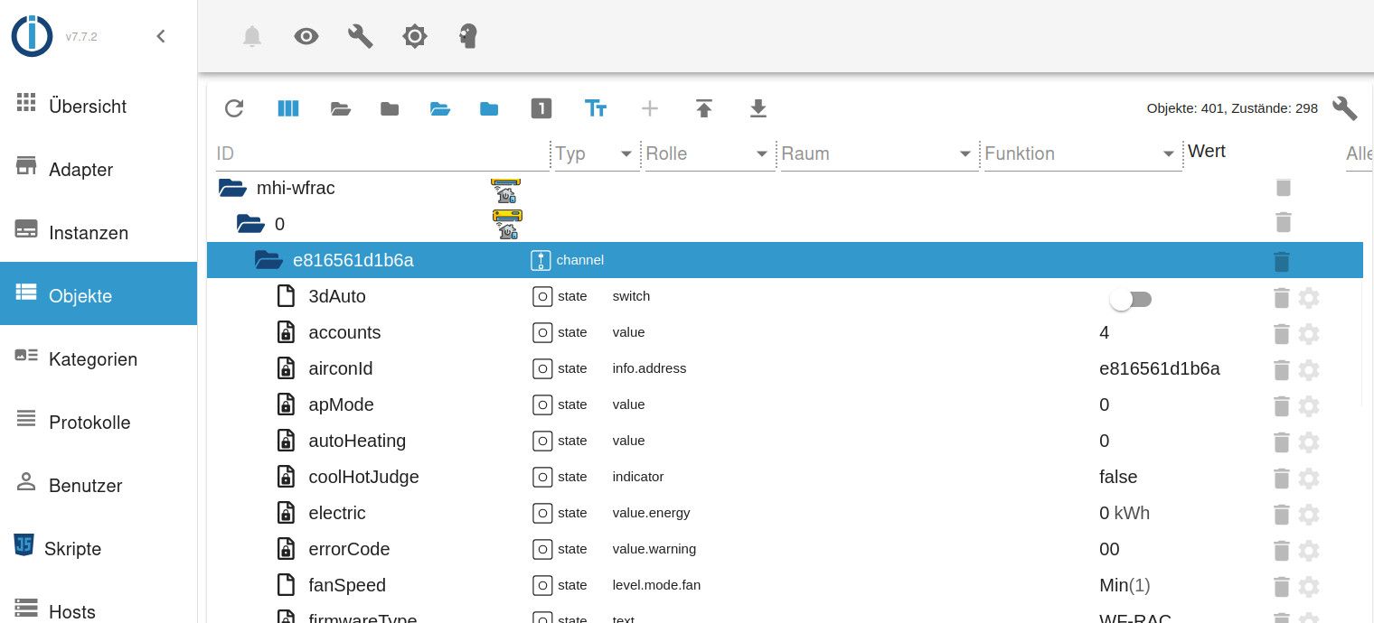Open object browser settings wrench at right
1374x623 pixels.
1345,108
